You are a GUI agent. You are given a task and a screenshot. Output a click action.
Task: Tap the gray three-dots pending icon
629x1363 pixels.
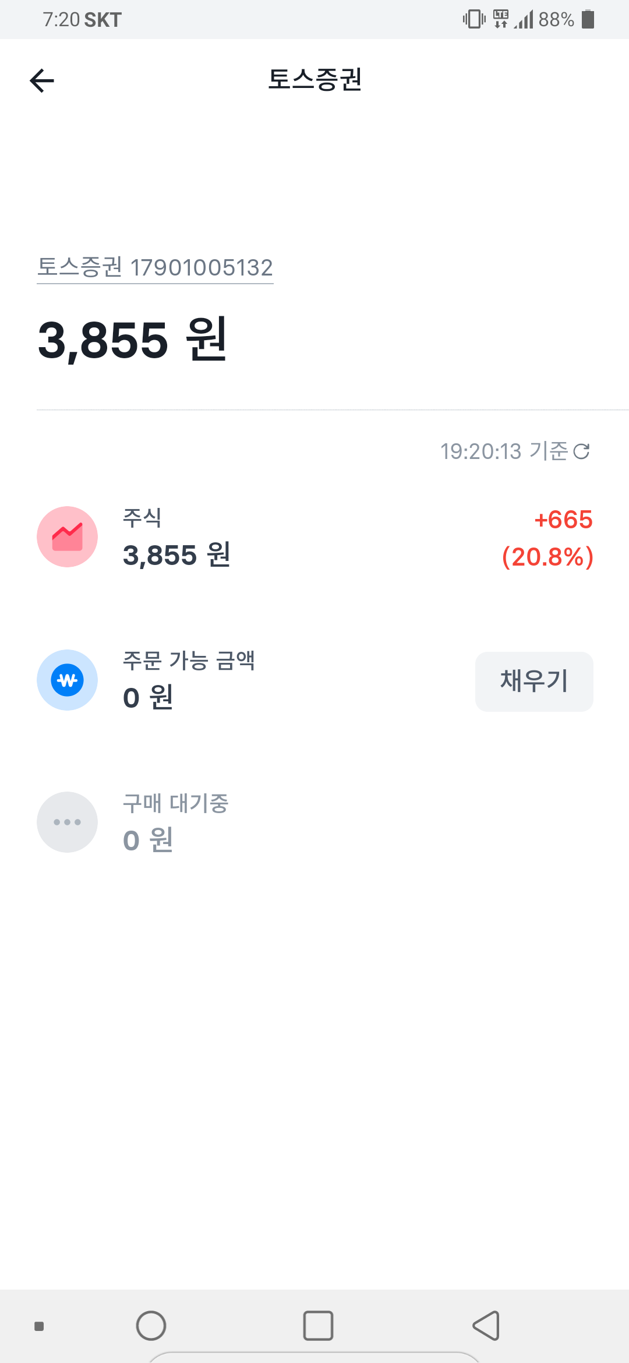68,822
